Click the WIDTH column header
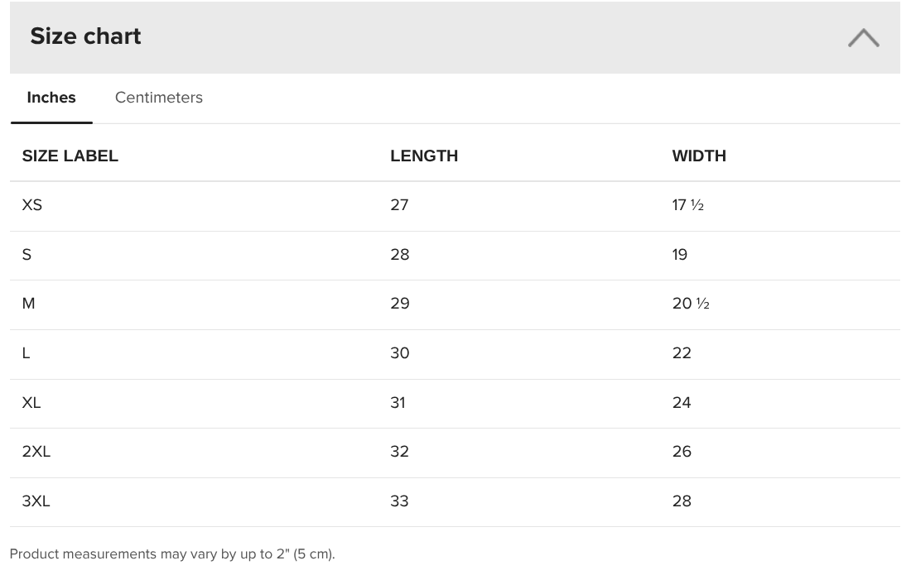 [699, 156]
